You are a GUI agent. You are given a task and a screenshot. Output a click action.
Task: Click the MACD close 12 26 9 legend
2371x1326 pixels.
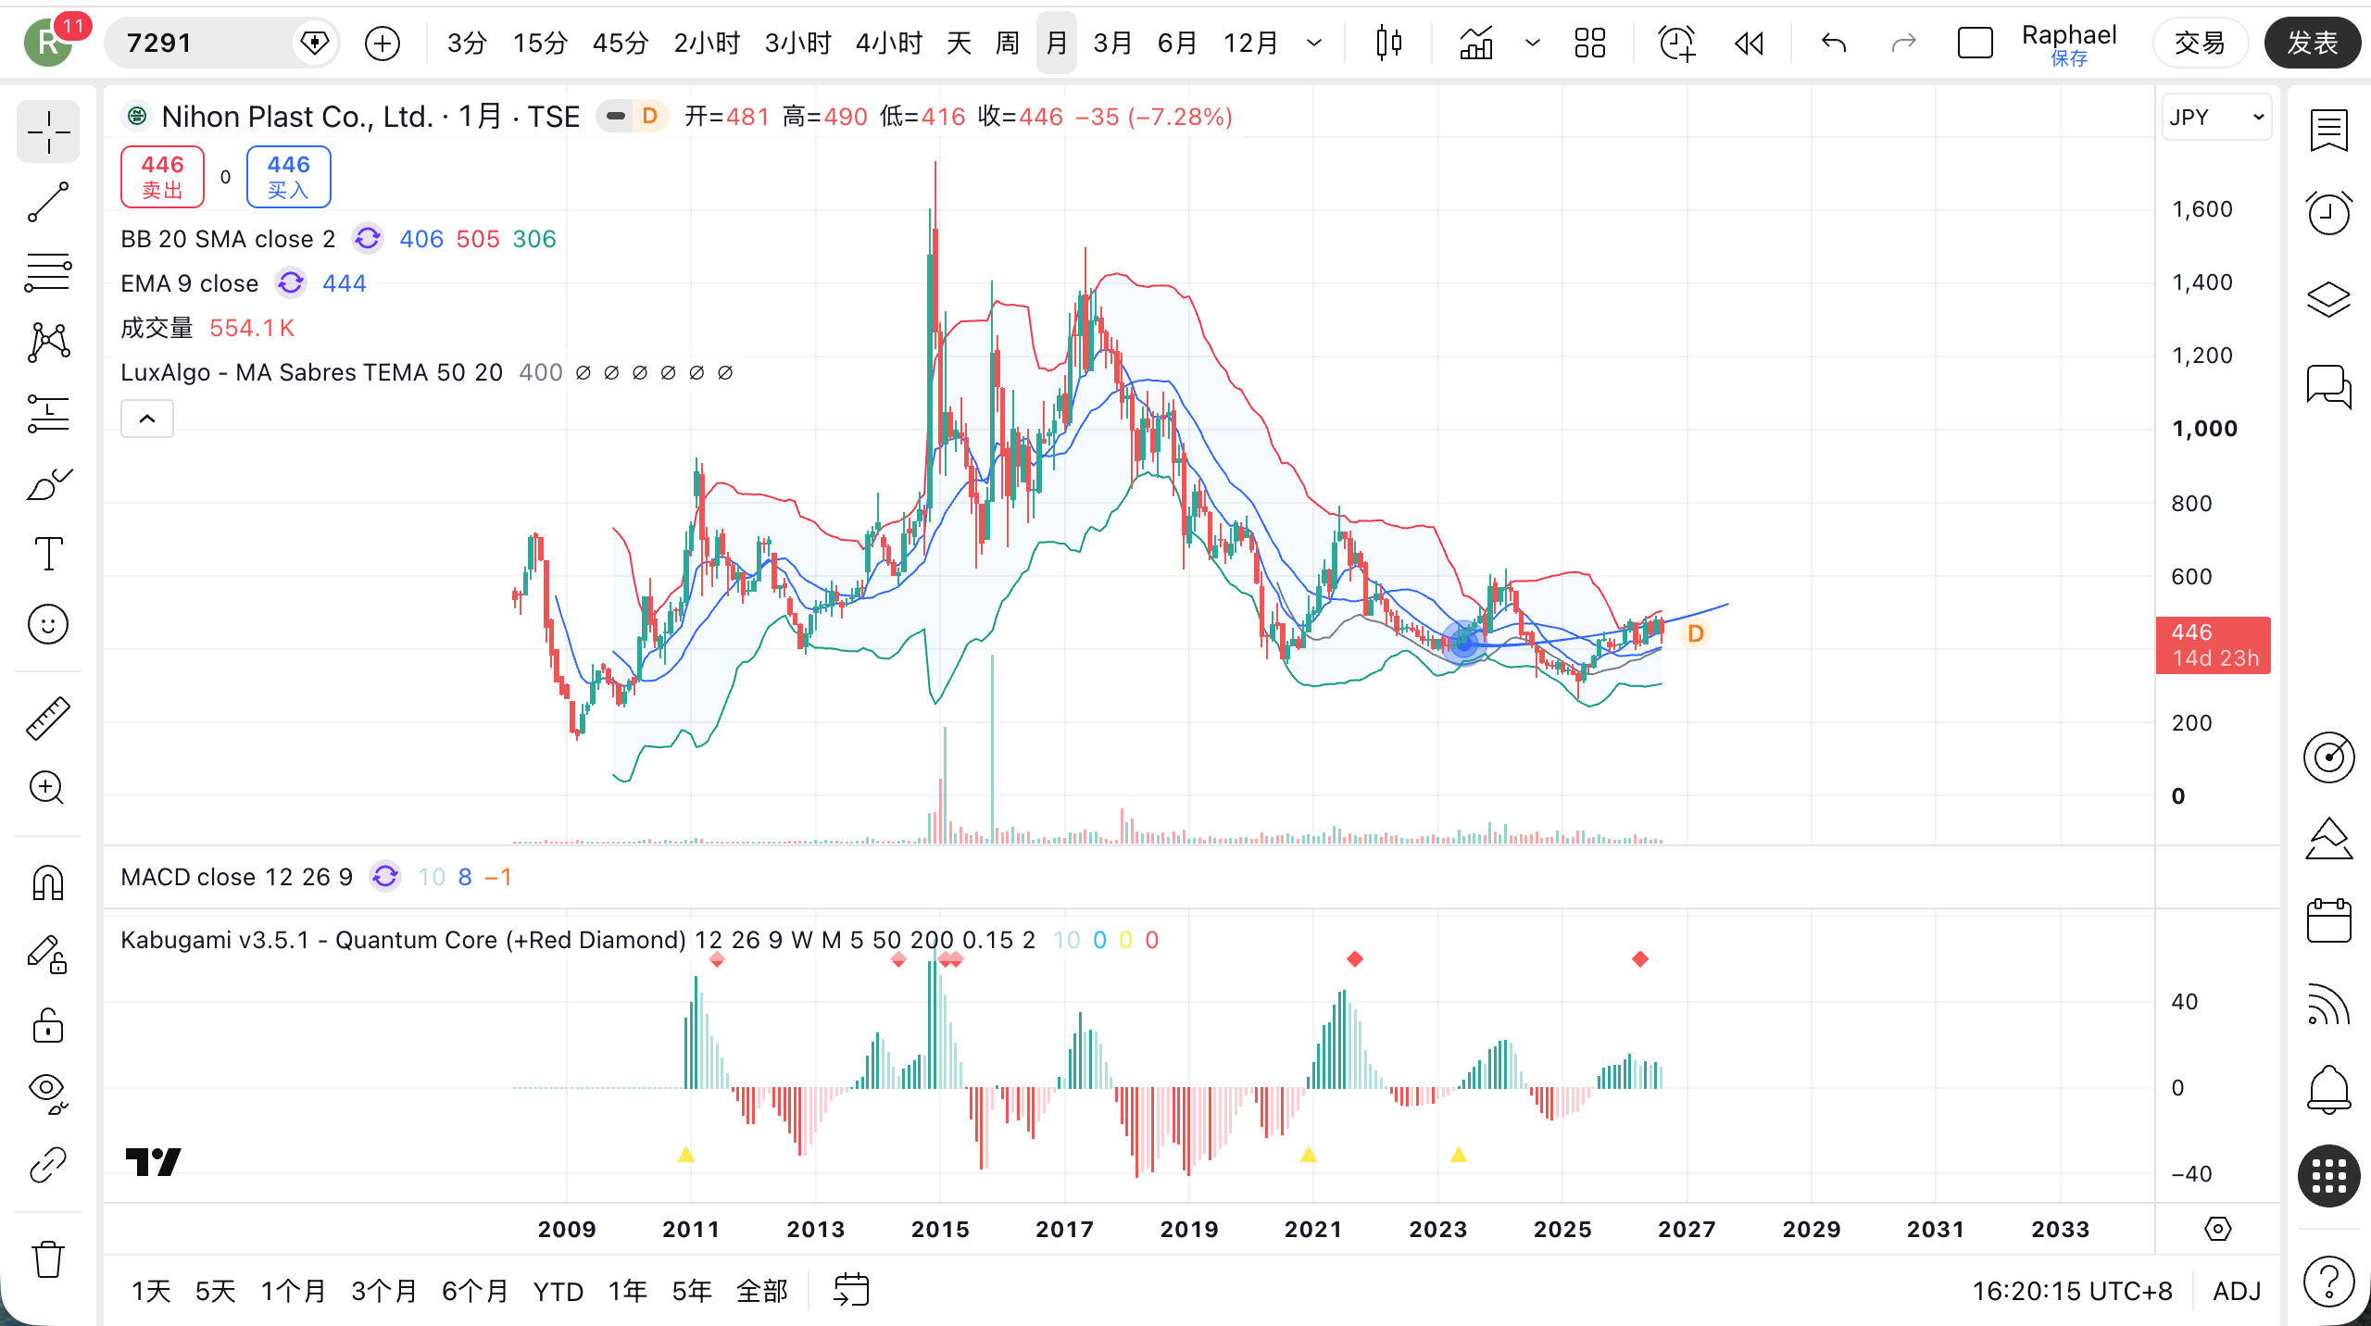[237, 877]
